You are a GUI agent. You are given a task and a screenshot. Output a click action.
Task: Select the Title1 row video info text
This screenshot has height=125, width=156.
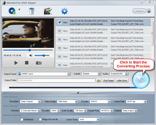89,21
